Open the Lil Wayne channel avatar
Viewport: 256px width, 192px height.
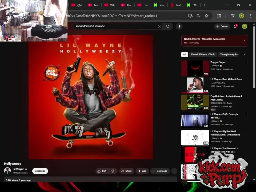pyautogui.click(x=7, y=171)
